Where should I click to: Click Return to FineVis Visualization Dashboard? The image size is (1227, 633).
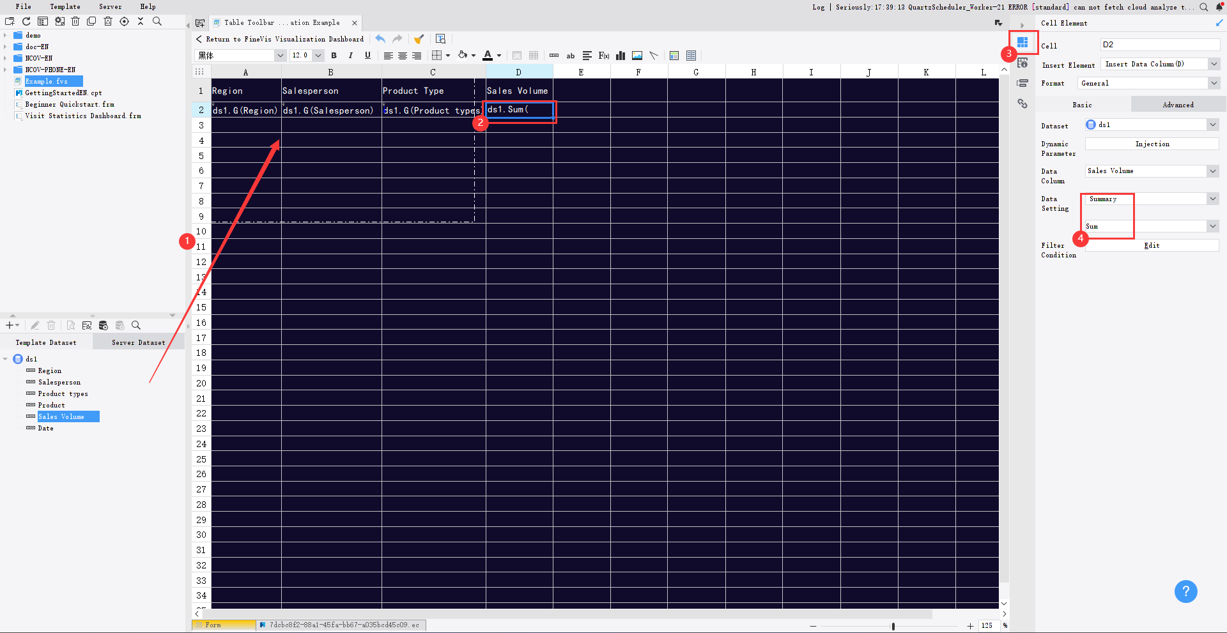click(281, 39)
